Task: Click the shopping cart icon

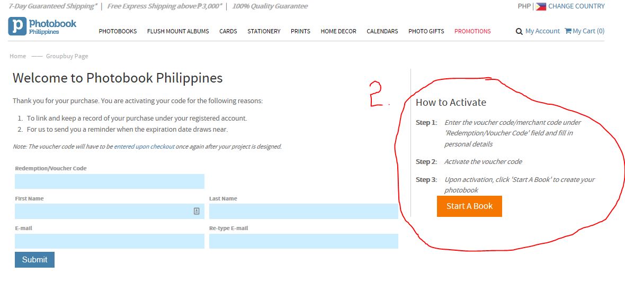Action: point(568,31)
